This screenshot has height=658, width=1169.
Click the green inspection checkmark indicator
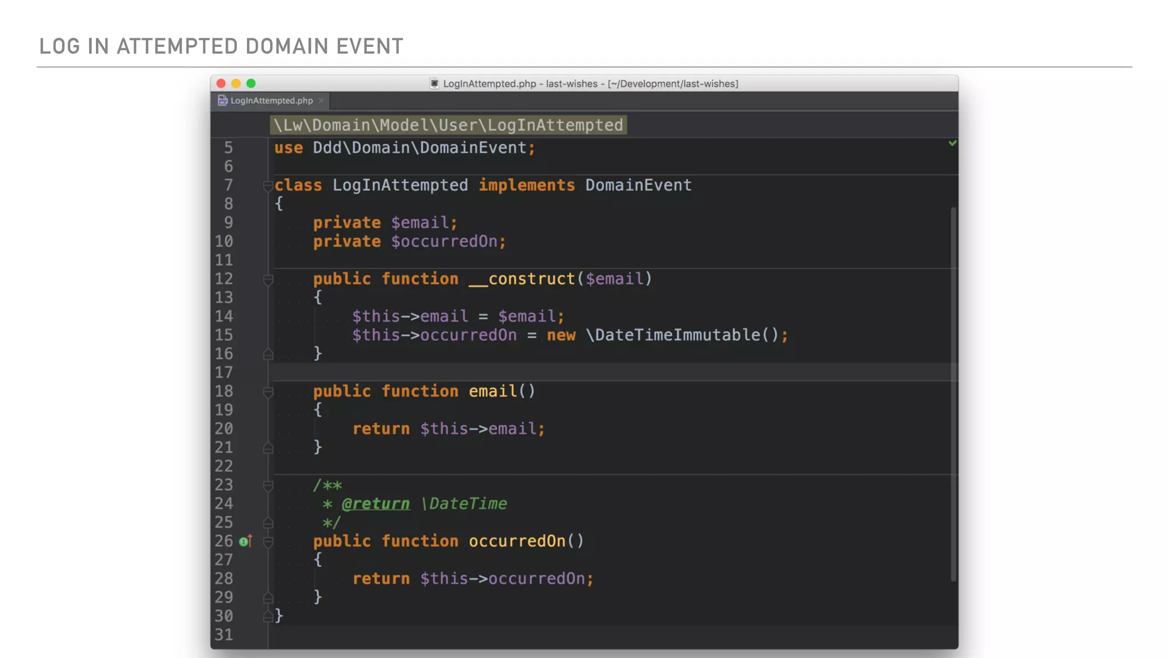point(952,143)
